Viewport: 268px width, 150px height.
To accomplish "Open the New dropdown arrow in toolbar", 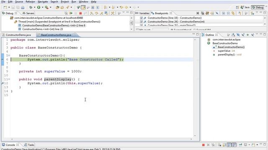I will [9, 7].
